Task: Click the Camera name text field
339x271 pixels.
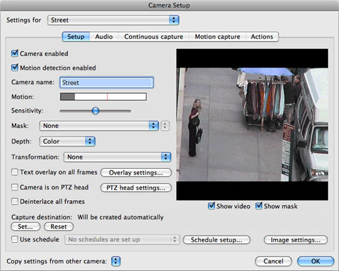Action: [x=106, y=83]
